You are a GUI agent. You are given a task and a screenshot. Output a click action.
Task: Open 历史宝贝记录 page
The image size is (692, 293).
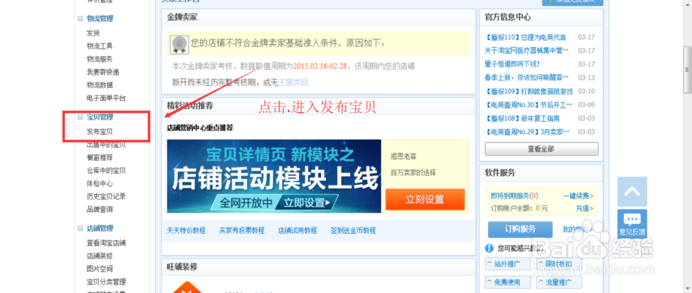coord(106,196)
